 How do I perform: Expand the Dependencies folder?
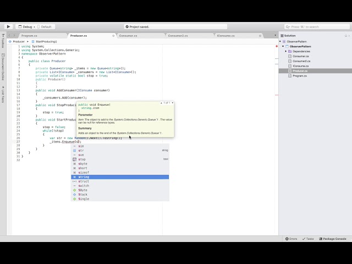click(286, 51)
